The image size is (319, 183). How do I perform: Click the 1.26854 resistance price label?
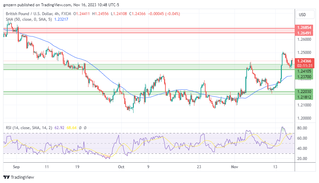[x=304, y=28]
